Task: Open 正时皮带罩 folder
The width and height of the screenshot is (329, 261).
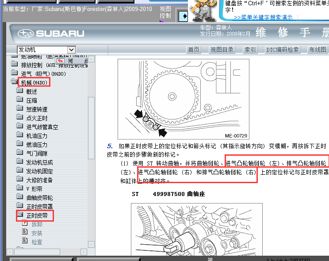Action: pos(40,207)
